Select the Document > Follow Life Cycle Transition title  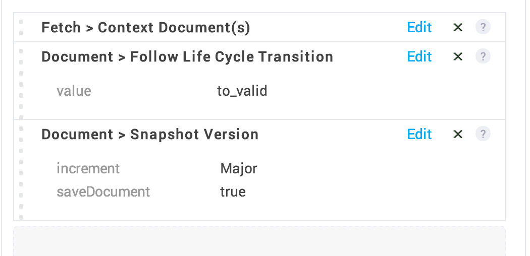(187, 56)
